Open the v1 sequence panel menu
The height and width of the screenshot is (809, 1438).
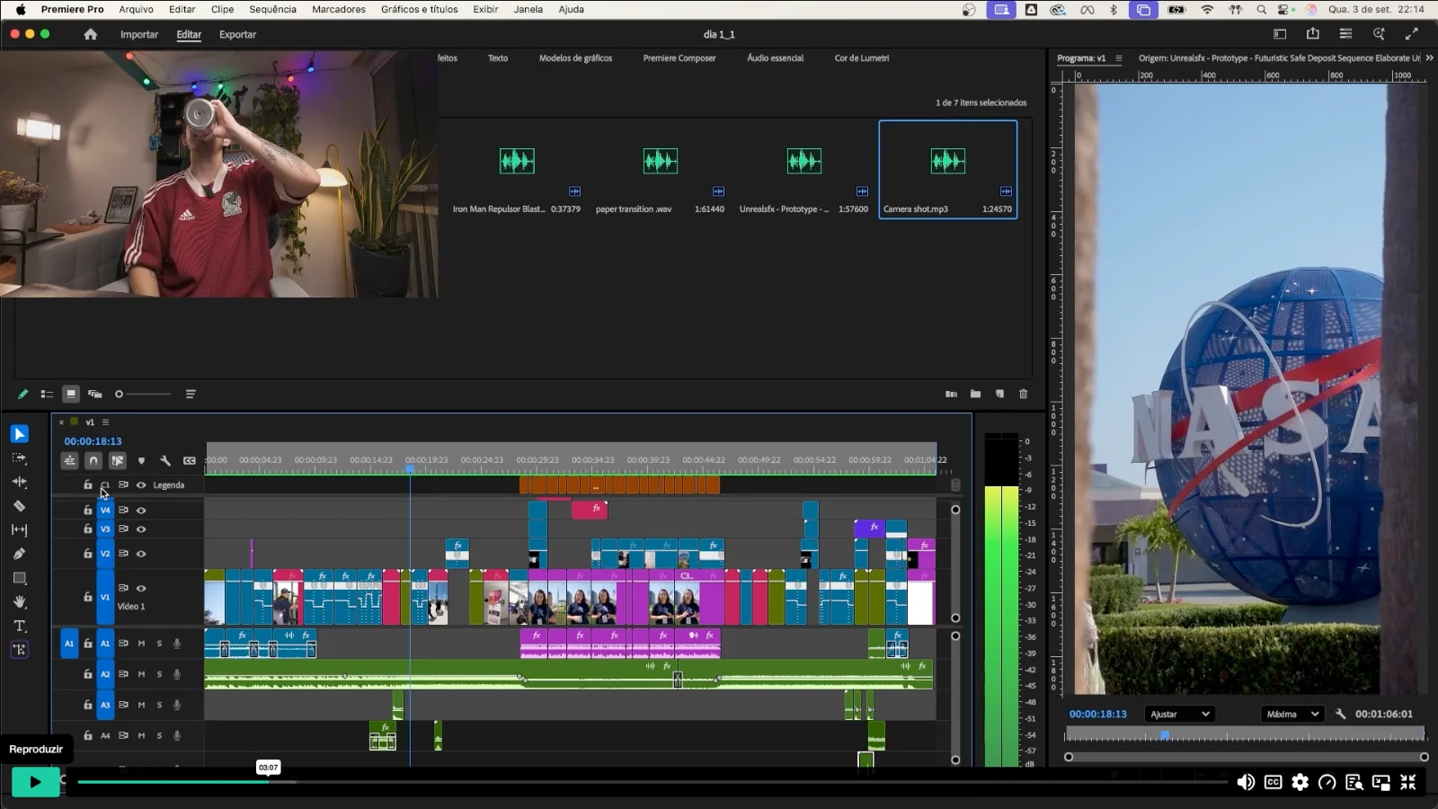pos(105,422)
